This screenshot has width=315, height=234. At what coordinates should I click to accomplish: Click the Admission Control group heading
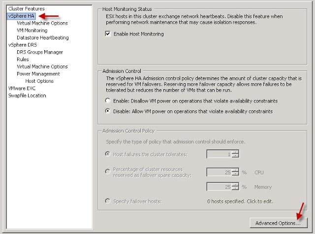pyautogui.click(x=122, y=71)
